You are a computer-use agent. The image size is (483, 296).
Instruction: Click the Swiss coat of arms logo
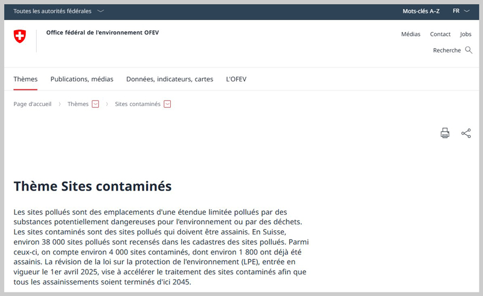click(20, 37)
